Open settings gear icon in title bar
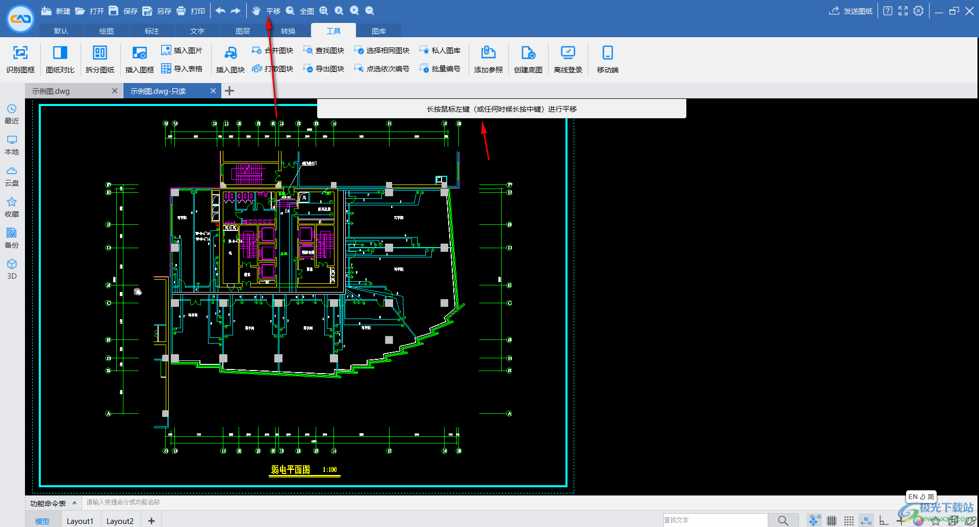The width and height of the screenshot is (979, 527). pyautogui.click(x=918, y=11)
